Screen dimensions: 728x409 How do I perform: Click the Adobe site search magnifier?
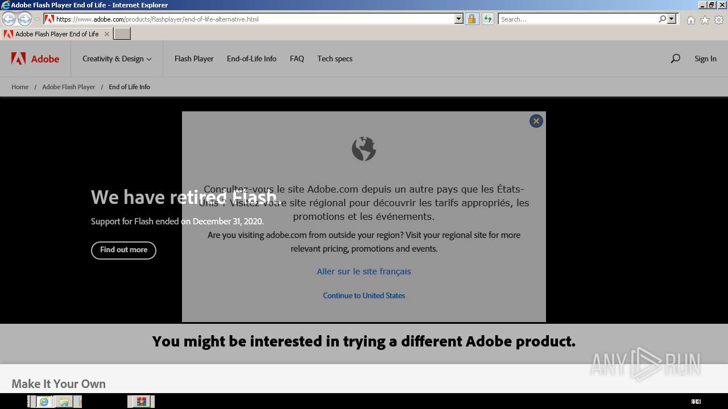(x=675, y=59)
